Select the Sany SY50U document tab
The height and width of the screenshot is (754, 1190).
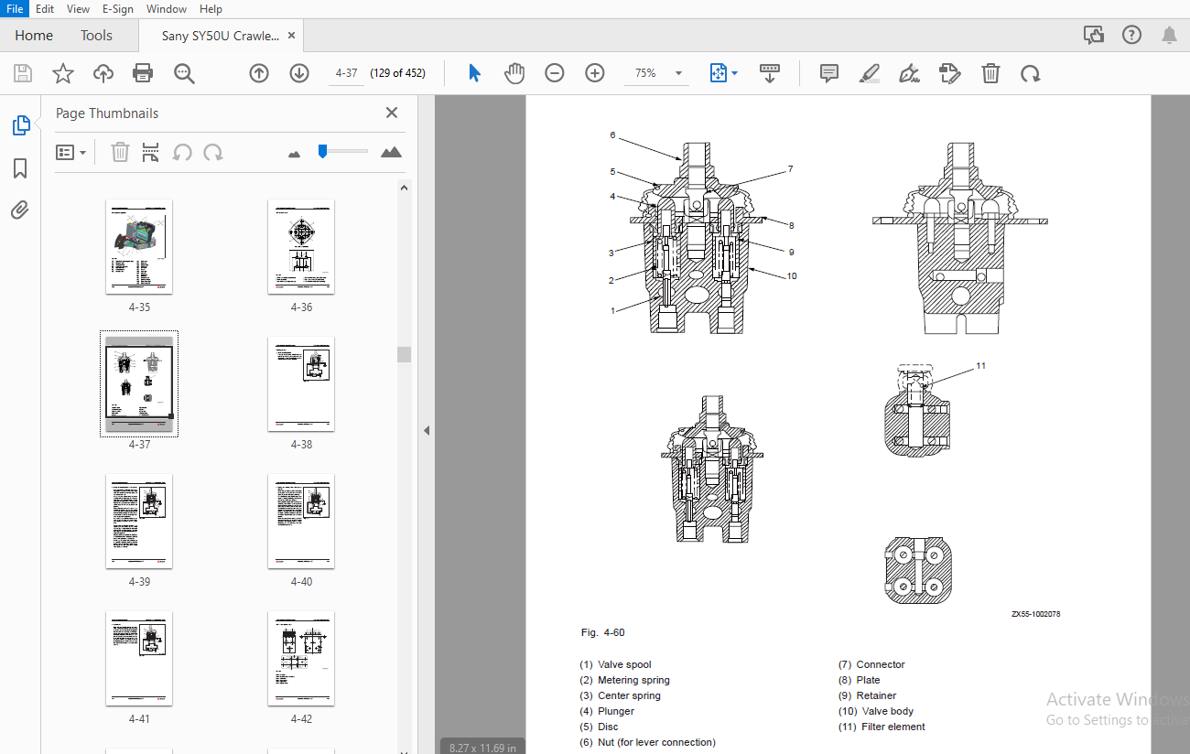click(221, 36)
